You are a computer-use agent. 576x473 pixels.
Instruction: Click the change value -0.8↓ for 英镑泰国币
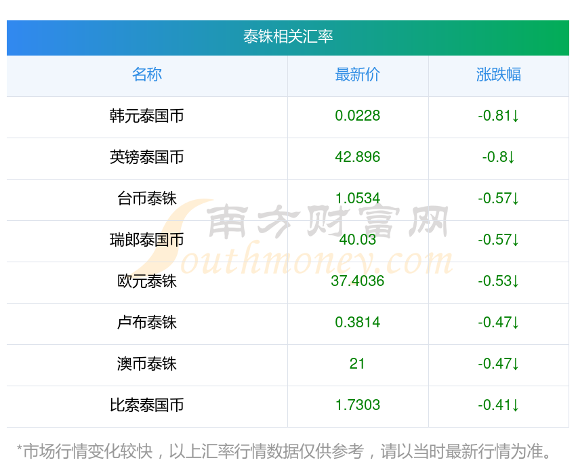[x=499, y=157]
